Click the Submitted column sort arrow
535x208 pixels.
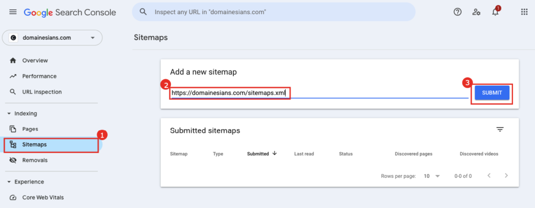(x=275, y=153)
